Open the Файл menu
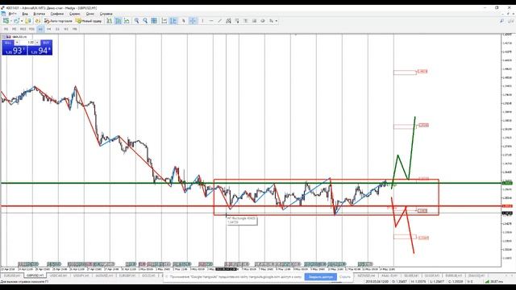The height and width of the screenshot is (290, 516). tap(13, 14)
